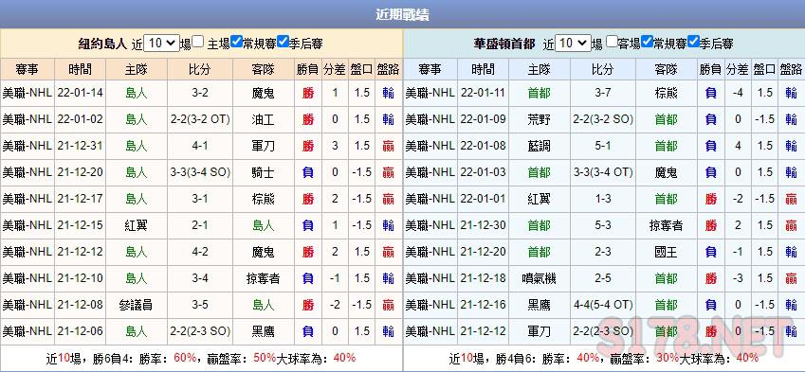This screenshot has height=372, width=805.
Task: Select the 22-01-02 date cell
Action: click(x=80, y=119)
